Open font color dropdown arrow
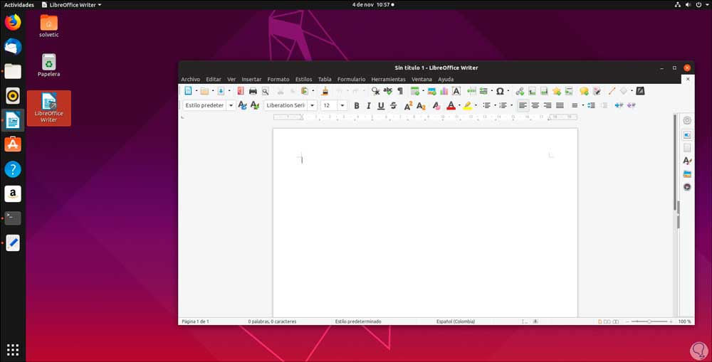 (x=459, y=106)
